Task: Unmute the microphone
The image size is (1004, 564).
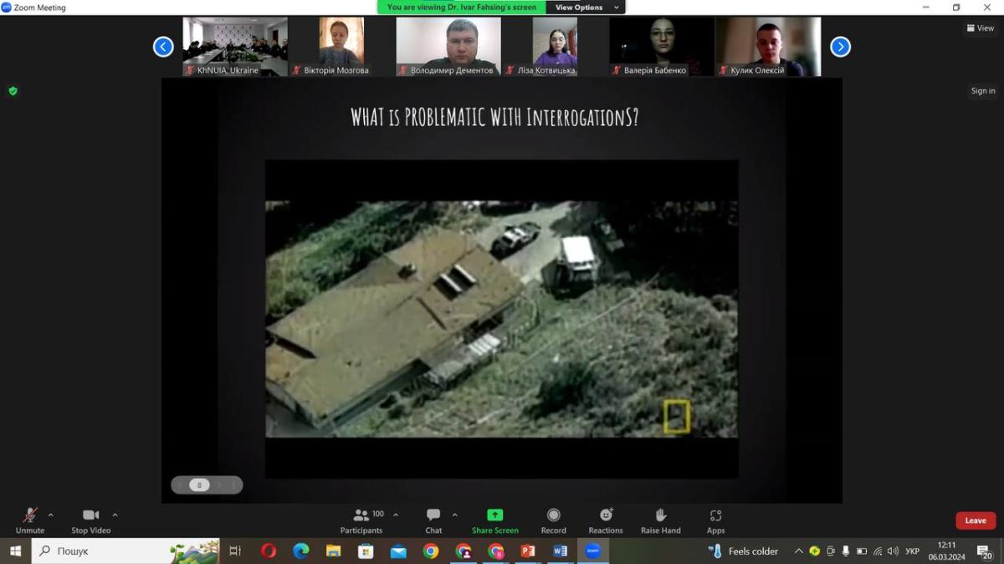Action: [x=30, y=516]
